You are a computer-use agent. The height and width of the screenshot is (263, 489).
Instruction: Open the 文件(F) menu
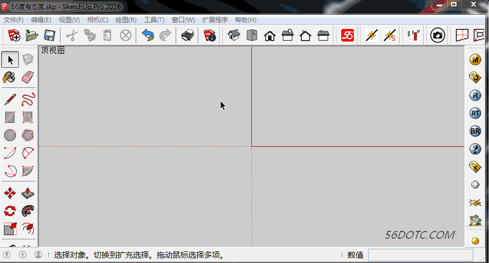pyautogui.click(x=14, y=20)
